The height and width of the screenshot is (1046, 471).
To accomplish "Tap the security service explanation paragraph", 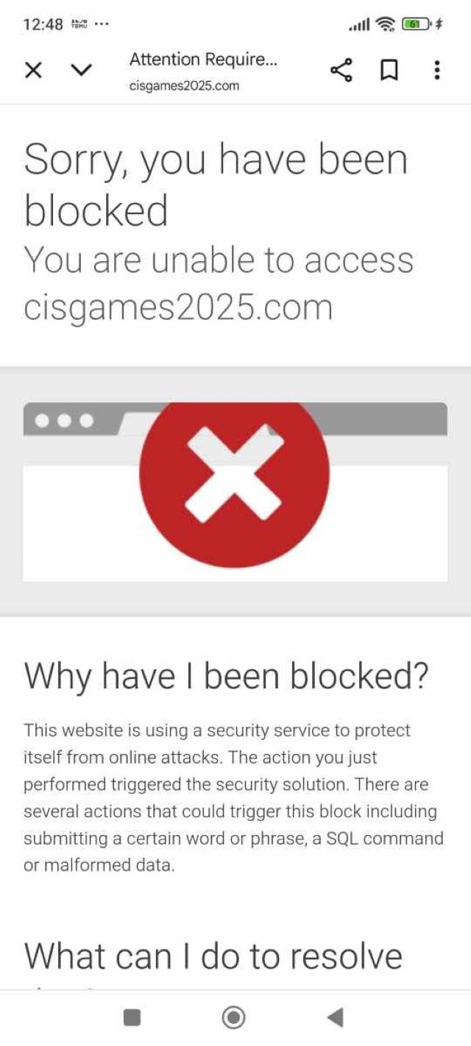I will click(234, 797).
